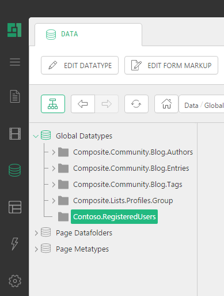The width and height of the screenshot is (224, 296).
Task: Open the Functions lightning bolt icon
Action: [x=15, y=243]
